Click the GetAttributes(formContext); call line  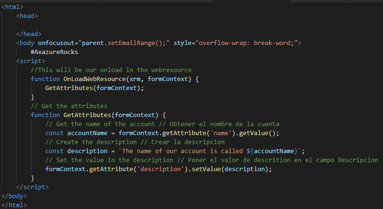(94, 88)
